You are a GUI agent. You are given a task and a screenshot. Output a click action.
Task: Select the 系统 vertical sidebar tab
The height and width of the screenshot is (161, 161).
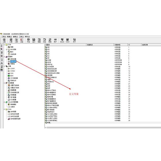click(2, 47)
